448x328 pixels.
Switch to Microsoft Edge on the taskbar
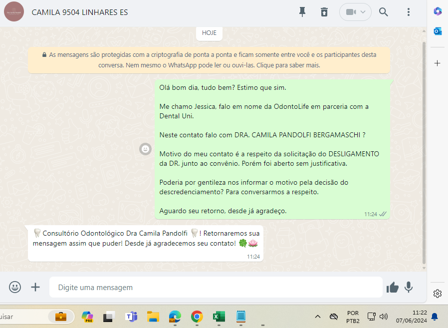175,317
